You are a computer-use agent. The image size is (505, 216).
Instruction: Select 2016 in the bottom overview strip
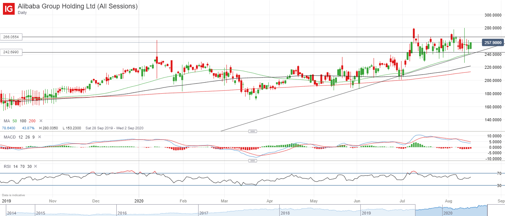point(121,213)
